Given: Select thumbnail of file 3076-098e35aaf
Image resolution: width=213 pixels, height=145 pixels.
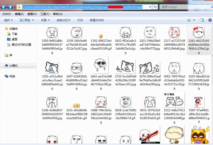Looking at the screenshot, I should coord(150,67).
